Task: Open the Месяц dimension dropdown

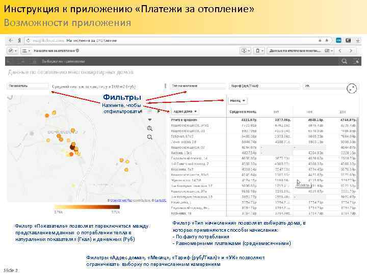Action: pos(238,100)
